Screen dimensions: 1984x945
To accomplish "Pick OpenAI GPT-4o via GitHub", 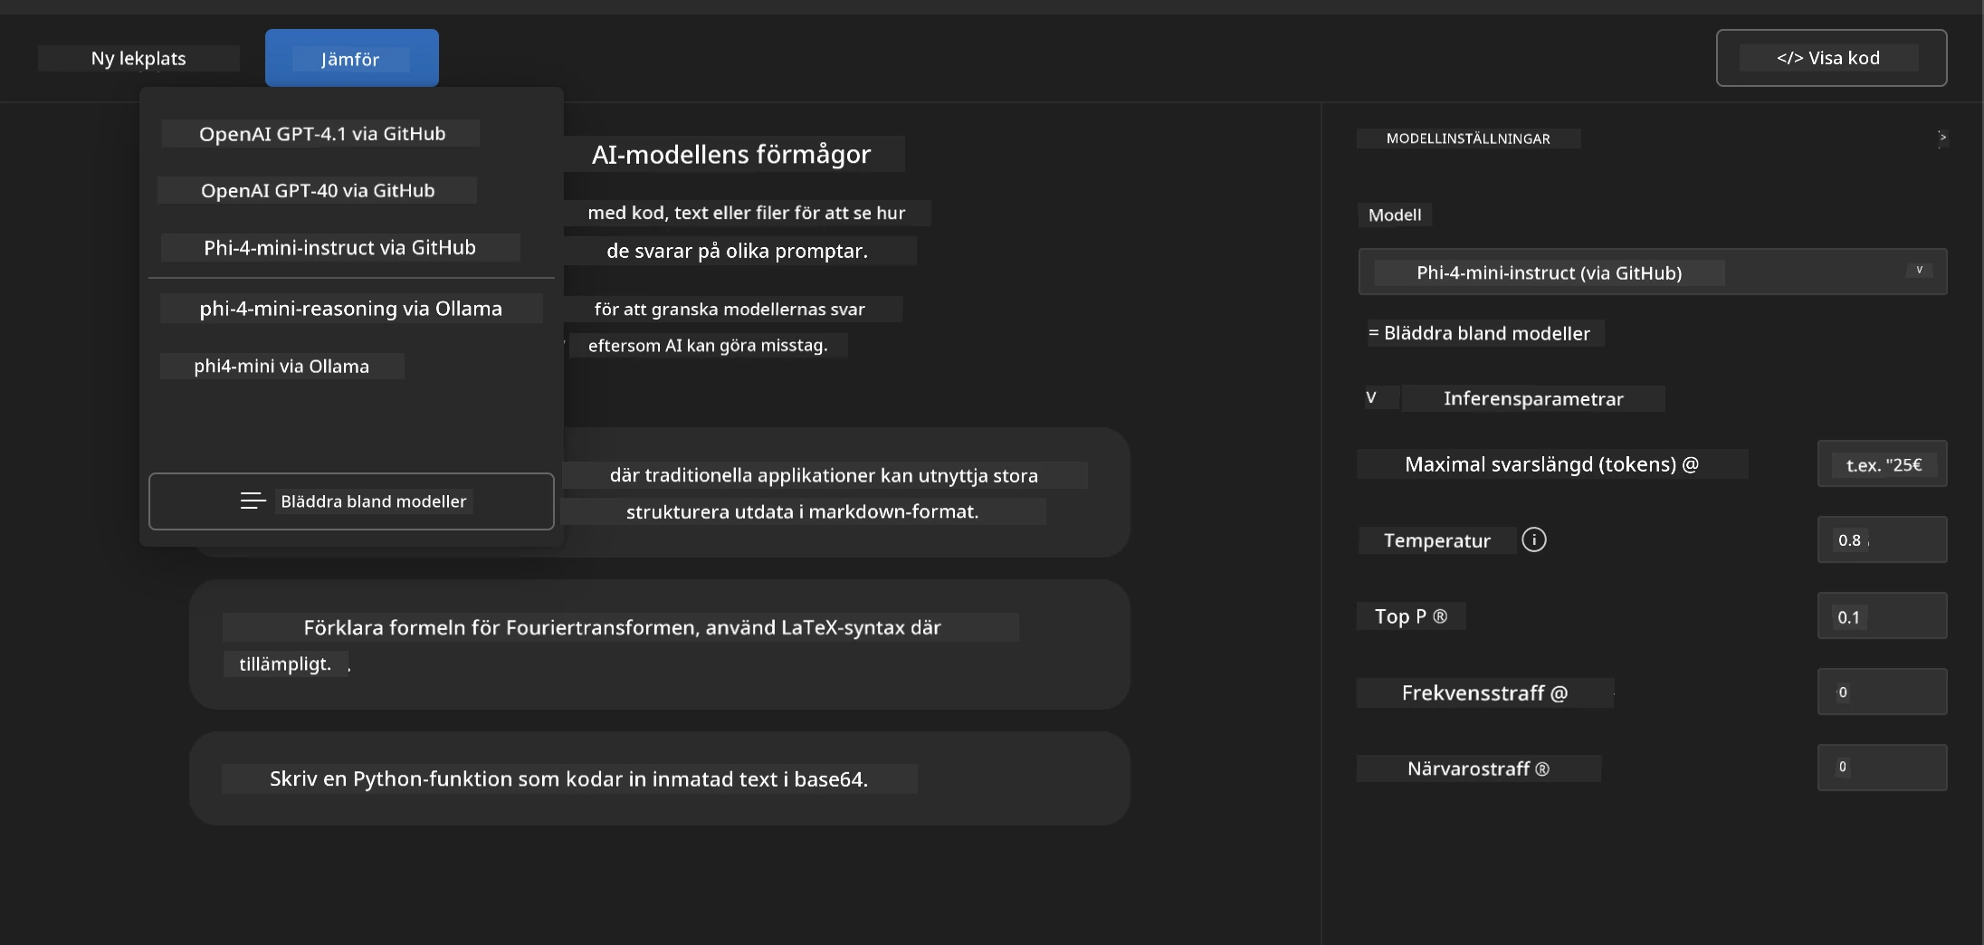I will click(x=318, y=191).
